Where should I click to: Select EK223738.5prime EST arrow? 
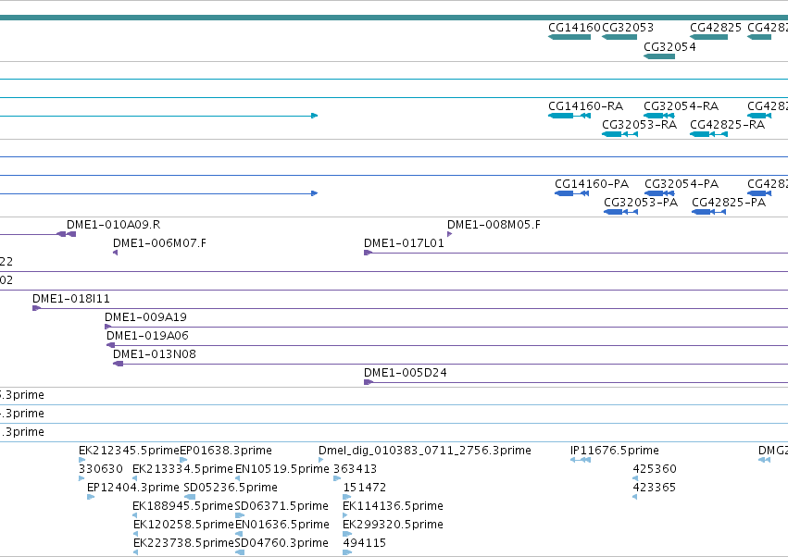pyautogui.click(x=136, y=552)
